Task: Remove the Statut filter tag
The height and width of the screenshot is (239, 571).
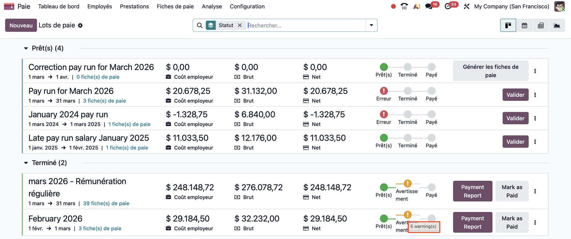Action: (240, 25)
